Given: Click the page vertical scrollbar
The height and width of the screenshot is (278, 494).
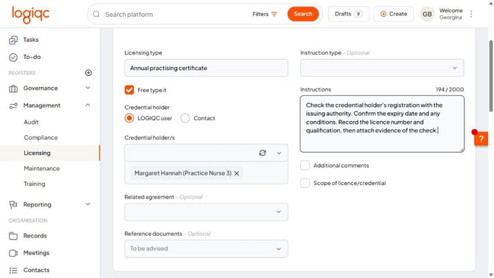Looking at the screenshot, I should click(491, 76).
